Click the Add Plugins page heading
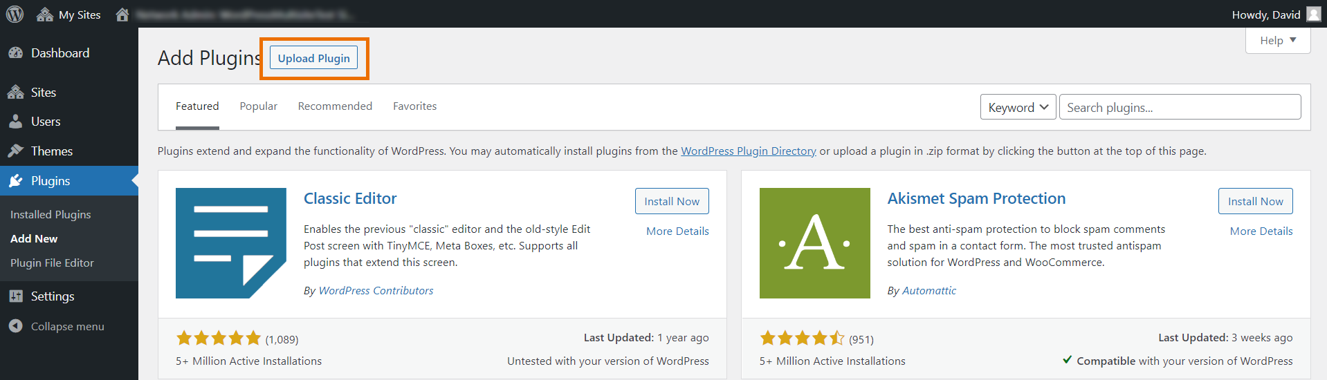Image resolution: width=1327 pixels, height=380 pixels. click(210, 58)
